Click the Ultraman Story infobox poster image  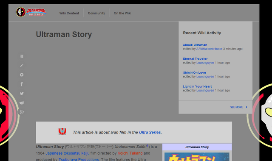pyautogui.click(x=197, y=157)
